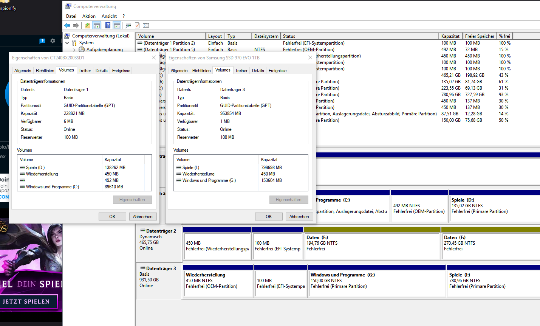Screen dimensions: 540x326
Task: Click the disk icon beside Datenträger 2
Action: point(143,230)
